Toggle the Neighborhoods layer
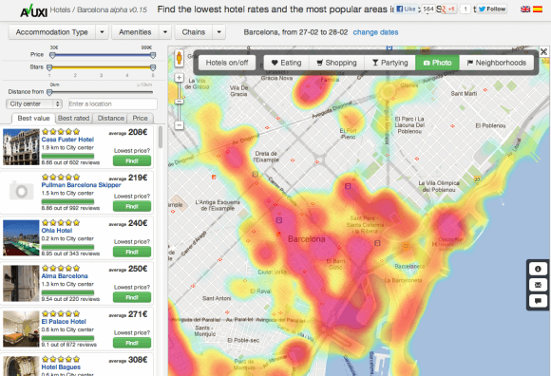This screenshot has height=376, width=551. click(x=497, y=63)
